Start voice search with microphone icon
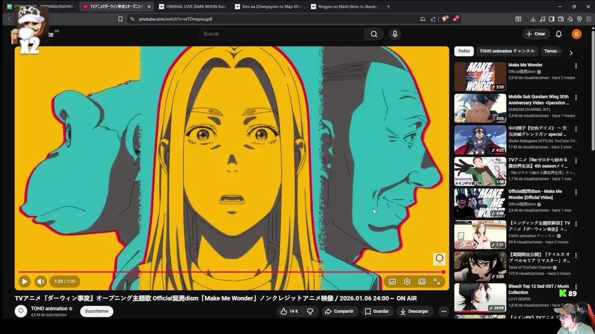 (x=395, y=34)
